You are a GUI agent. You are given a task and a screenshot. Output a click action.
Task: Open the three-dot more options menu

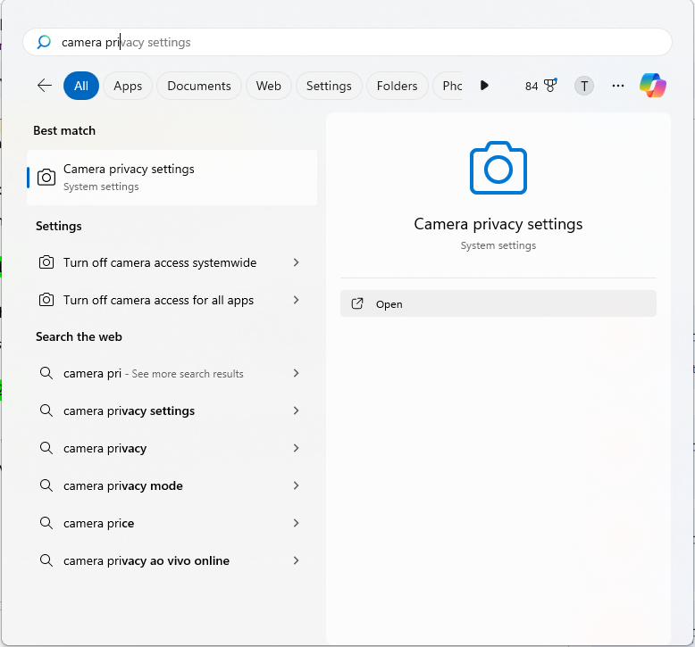pos(618,86)
